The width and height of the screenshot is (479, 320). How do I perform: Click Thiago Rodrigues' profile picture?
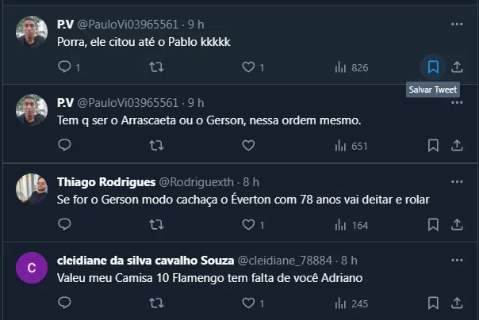tap(32, 189)
